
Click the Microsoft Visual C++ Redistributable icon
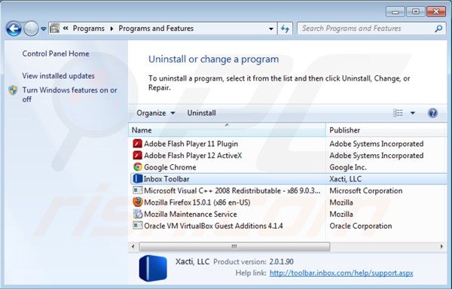(x=138, y=190)
